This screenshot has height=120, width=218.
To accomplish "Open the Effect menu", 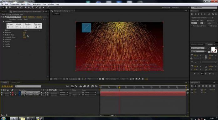I will (x=29, y=4).
